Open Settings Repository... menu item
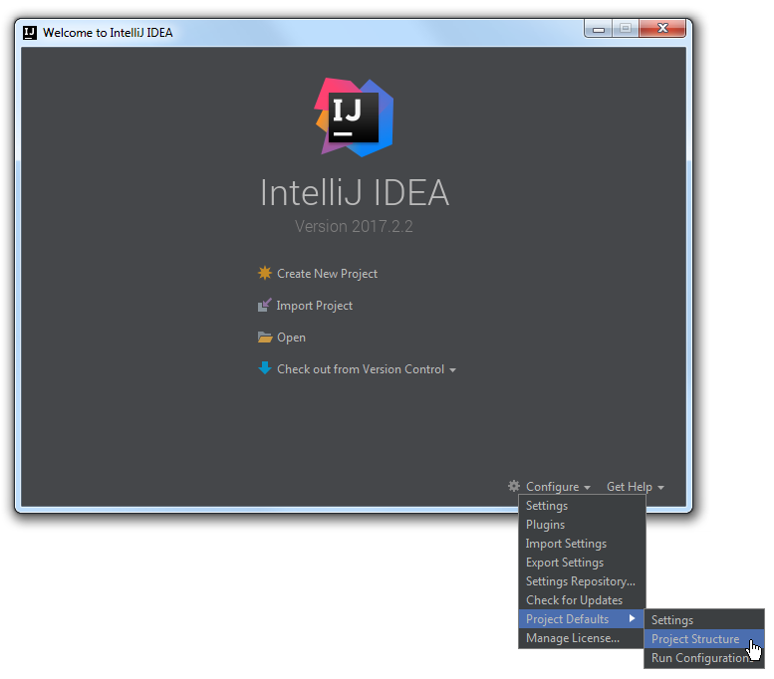The height and width of the screenshot is (679, 774). (580, 581)
